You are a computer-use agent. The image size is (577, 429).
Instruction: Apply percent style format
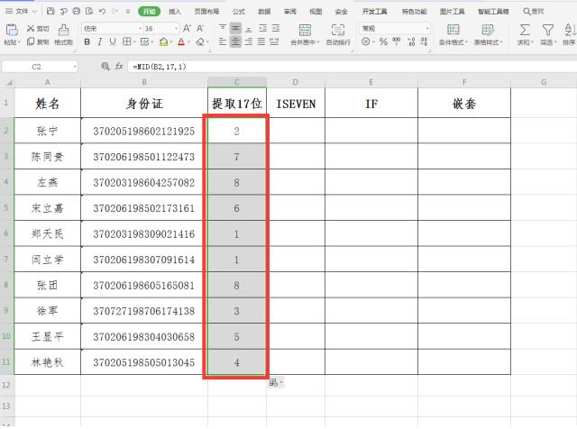[383, 42]
